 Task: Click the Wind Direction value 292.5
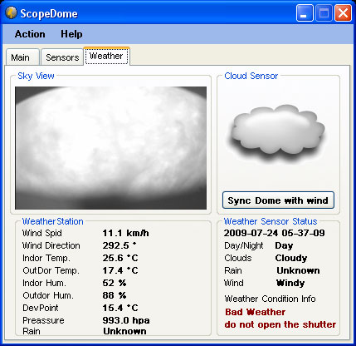coord(119,245)
